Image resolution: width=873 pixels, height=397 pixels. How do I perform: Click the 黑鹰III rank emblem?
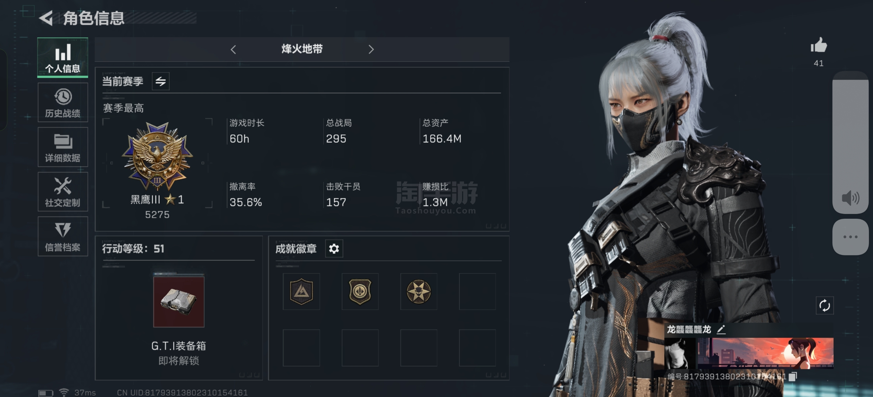coord(157,156)
